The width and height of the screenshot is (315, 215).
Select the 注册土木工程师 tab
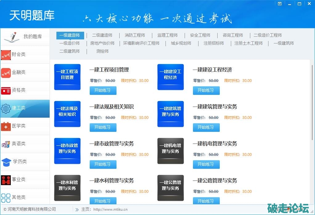(248, 43)
